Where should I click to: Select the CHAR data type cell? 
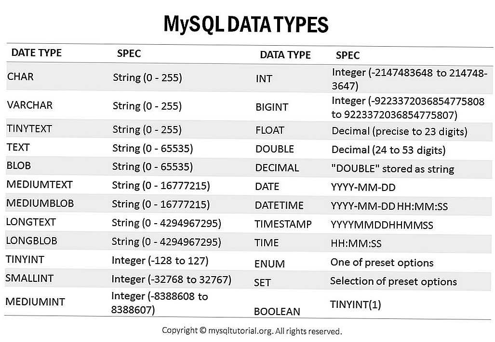20,76
